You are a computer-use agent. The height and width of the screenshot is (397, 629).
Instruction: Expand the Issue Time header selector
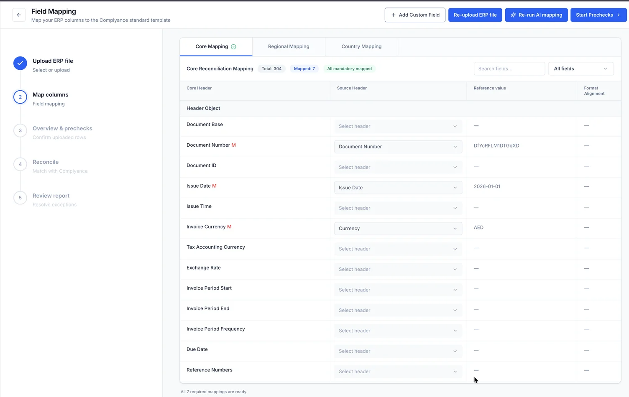[x=398, y=208]
